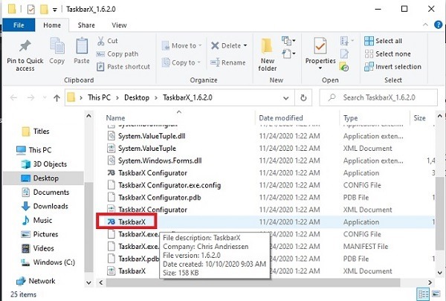Click Select all in ribbon
The width and height of the screenshot is (446, 301).
click(383, 41)
